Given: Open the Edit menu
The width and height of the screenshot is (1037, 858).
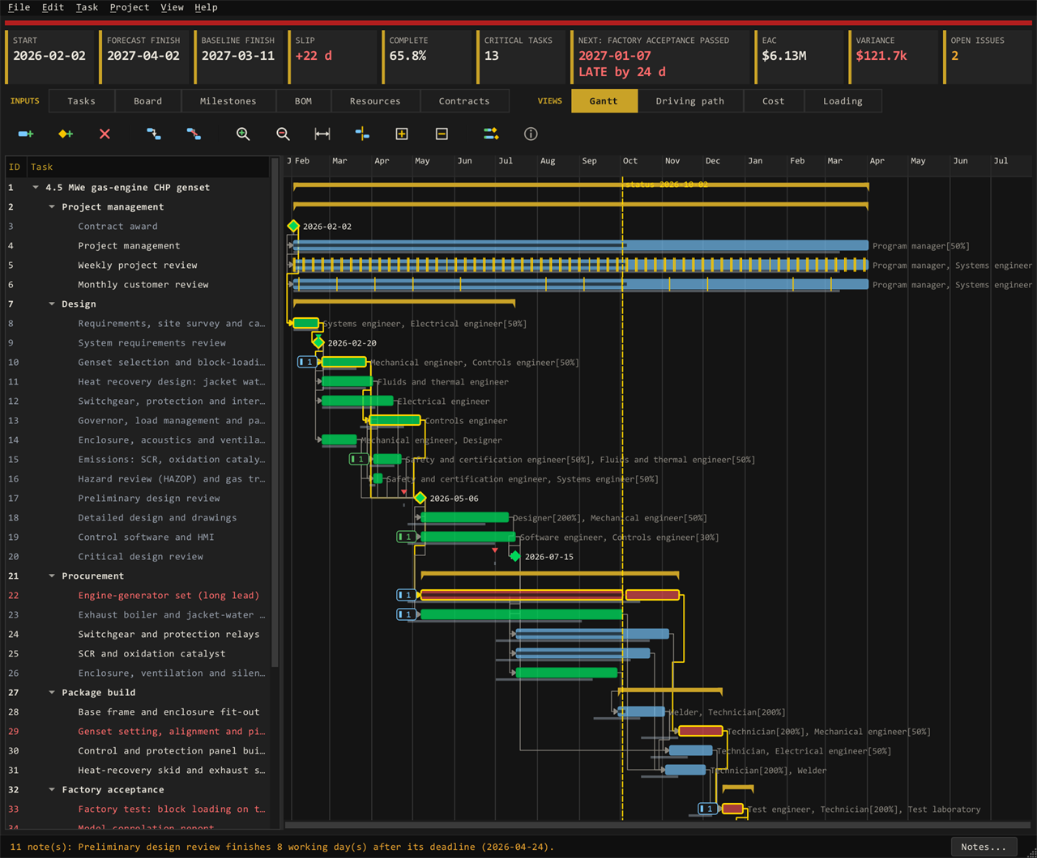Looking at the screenshot, I should pos(53,7).
